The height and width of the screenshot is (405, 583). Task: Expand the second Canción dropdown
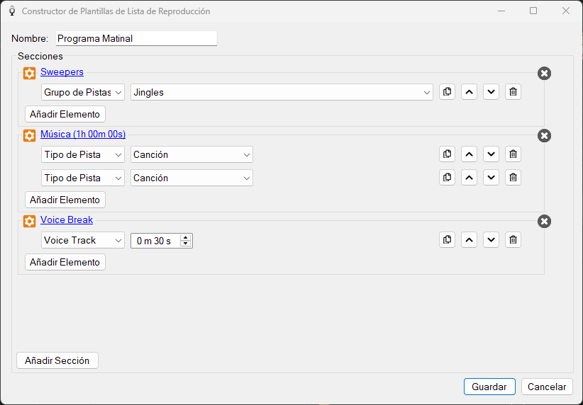tap(191, 178)
